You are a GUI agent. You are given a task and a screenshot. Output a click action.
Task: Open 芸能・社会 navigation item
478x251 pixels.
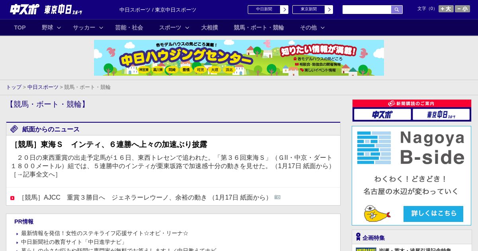pyautogui.click(x=129, y=27)
